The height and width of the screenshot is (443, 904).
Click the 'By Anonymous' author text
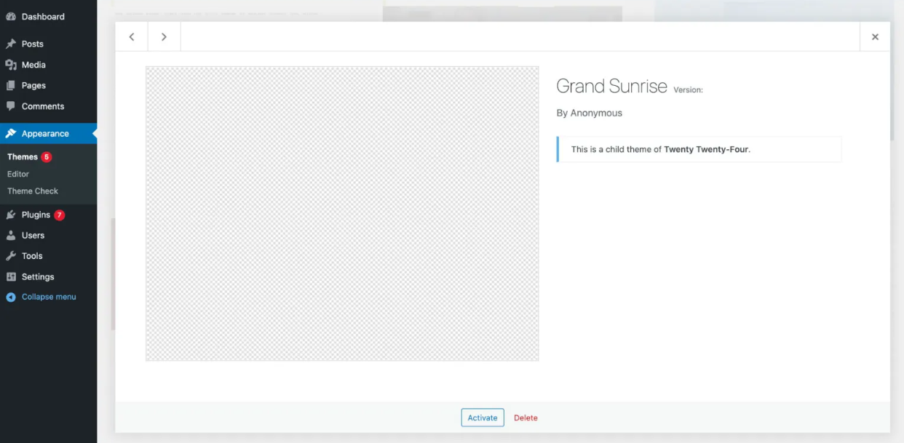[x=590, y=113]
